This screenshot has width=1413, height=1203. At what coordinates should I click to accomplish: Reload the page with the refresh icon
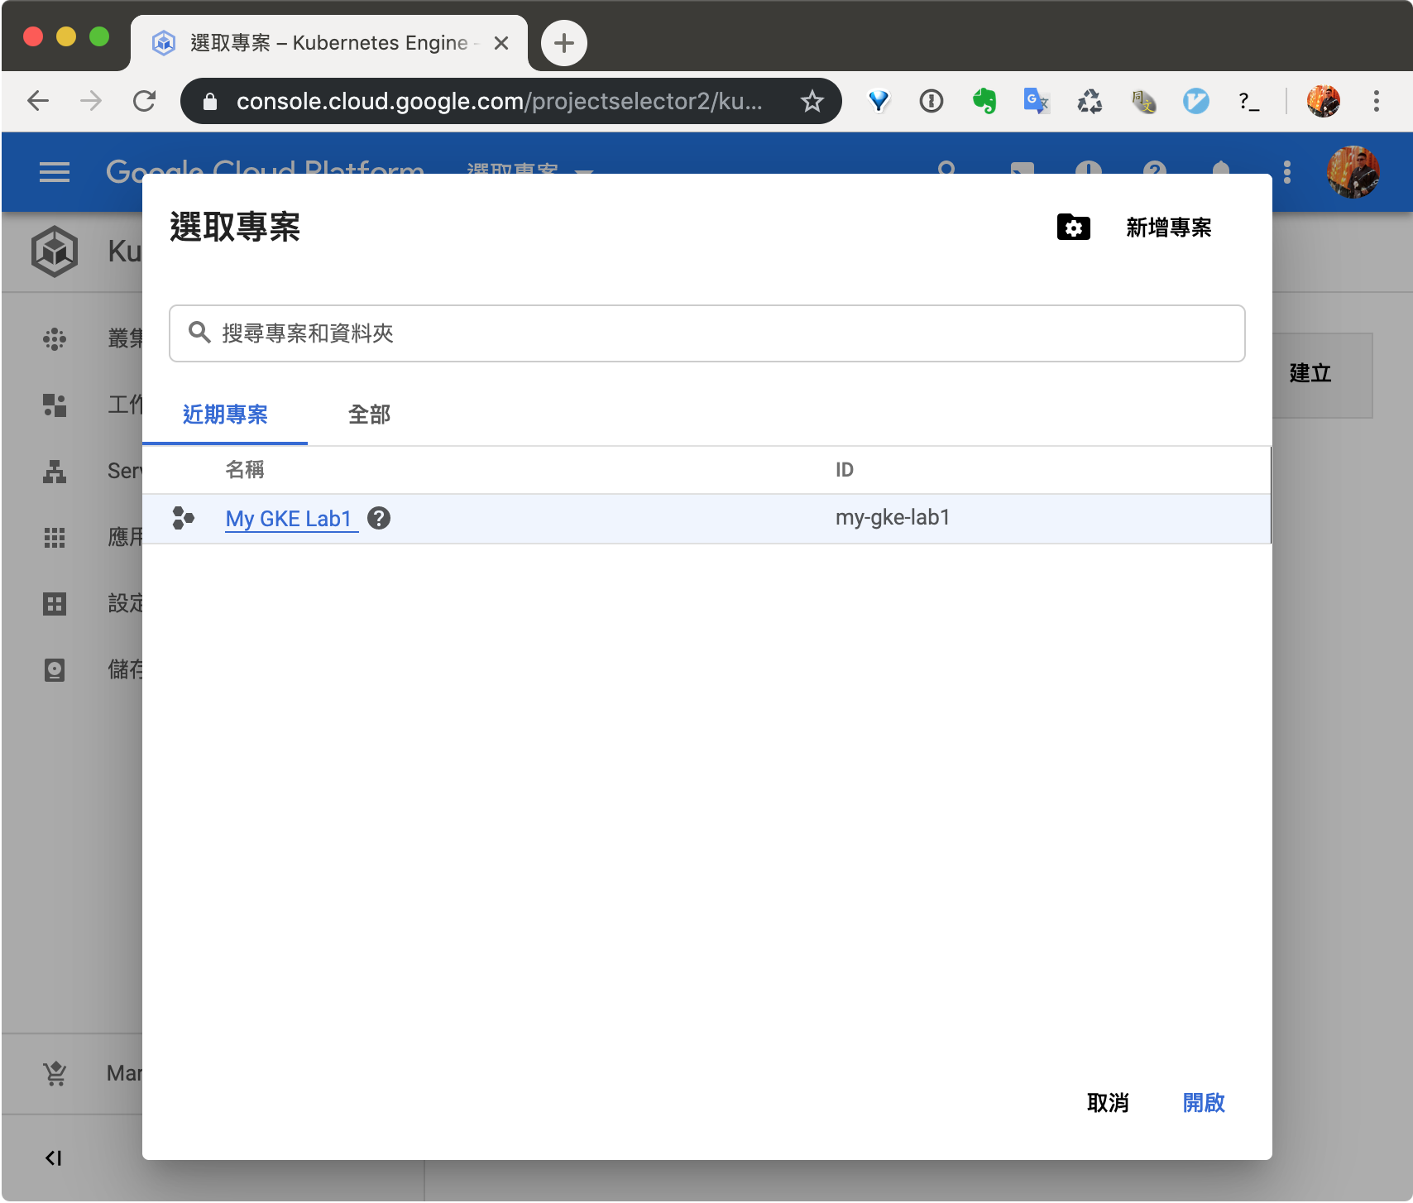(x=145, y=101)
